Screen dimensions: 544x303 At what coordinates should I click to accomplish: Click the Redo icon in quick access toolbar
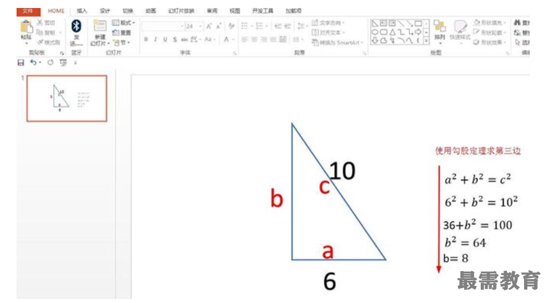click(x=50, y=63)
